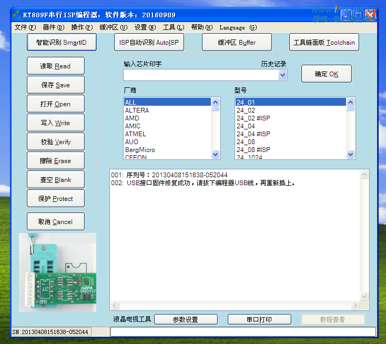Screen dimensions: 386x344
Task: Click the 写入 Write button
Action: click(56, 123)
